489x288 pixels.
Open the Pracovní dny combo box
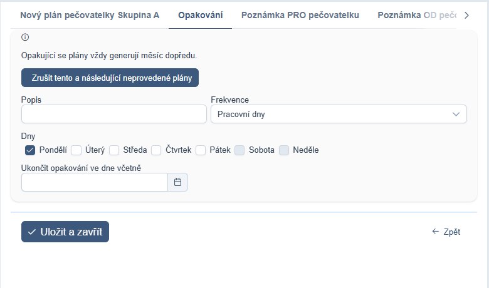click(339, 114)
